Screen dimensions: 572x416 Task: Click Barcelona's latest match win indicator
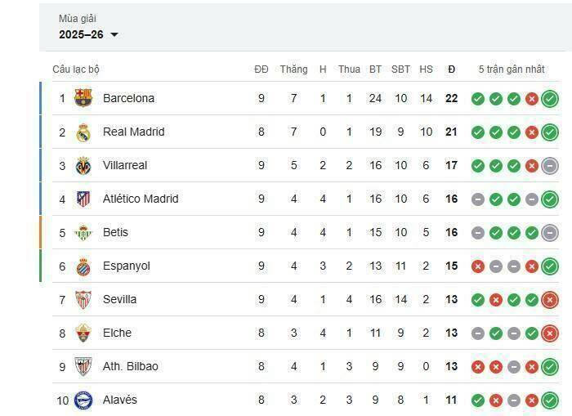[550, 99]
